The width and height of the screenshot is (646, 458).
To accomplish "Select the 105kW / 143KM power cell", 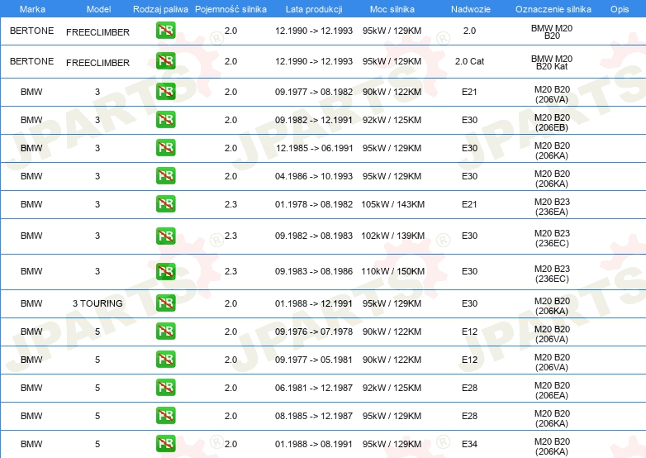I will point(392,204).
